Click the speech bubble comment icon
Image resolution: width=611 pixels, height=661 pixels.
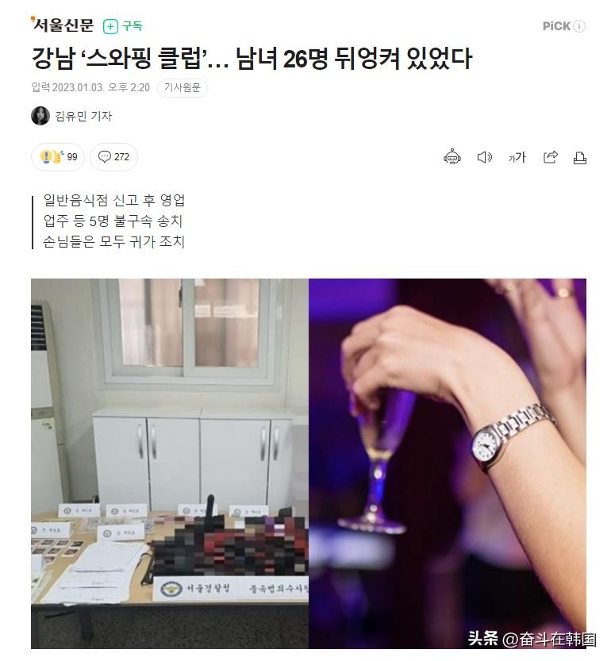(x=104, y=156)
